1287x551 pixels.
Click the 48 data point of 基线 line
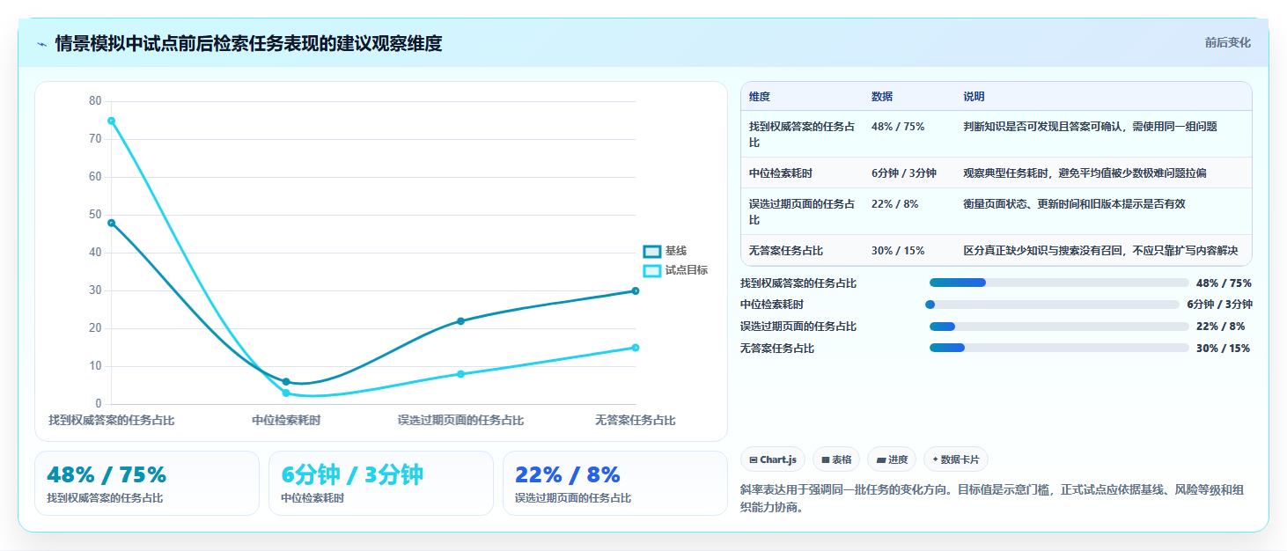(x=111, y=223)
